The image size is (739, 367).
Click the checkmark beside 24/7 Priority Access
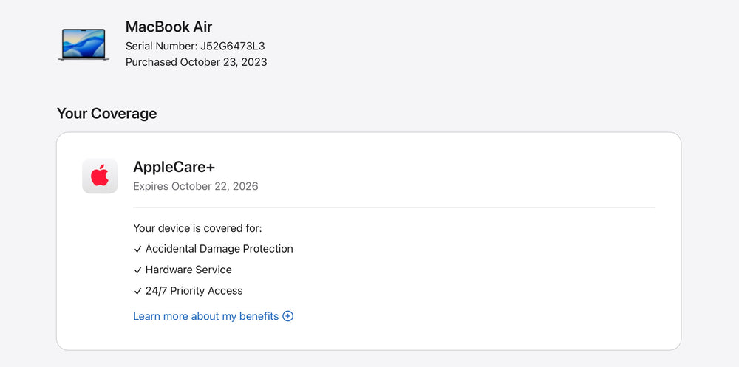tap(137, 291)
